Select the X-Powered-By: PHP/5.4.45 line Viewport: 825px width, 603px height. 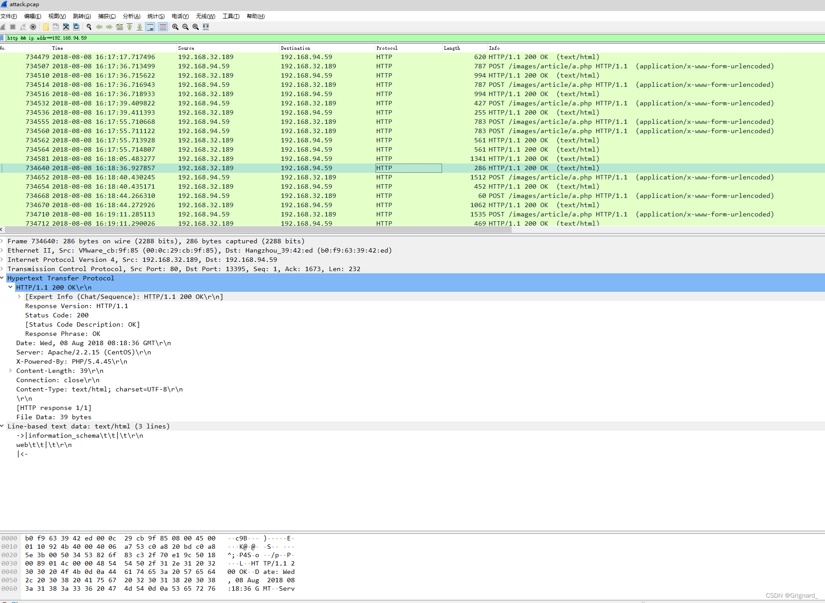[72, 361]
